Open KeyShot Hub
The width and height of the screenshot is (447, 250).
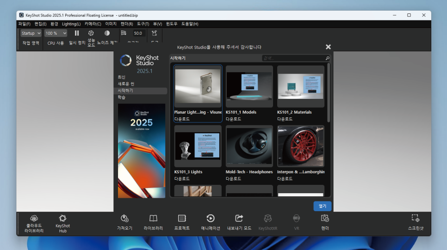pos(63,224)
